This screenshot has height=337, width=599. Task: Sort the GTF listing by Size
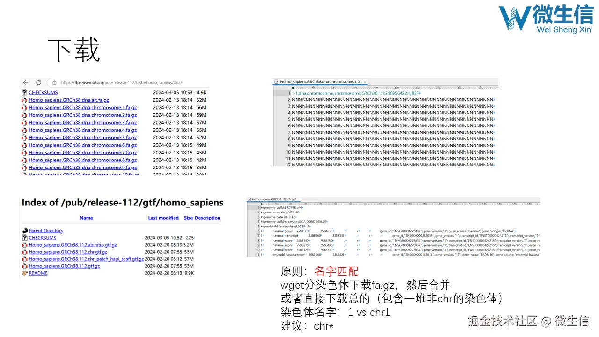tap(188, 218)
